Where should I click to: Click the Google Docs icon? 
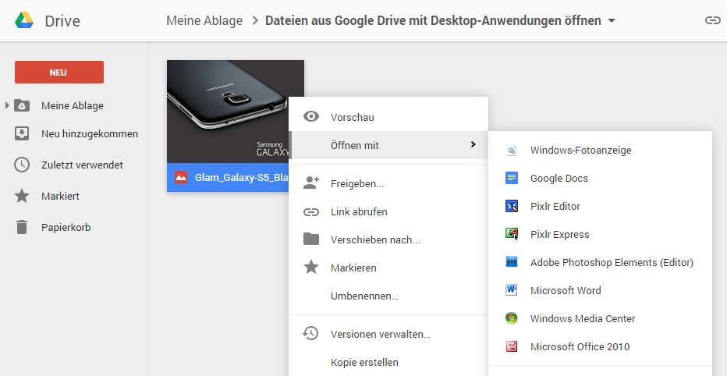click(x=512, y=179)
